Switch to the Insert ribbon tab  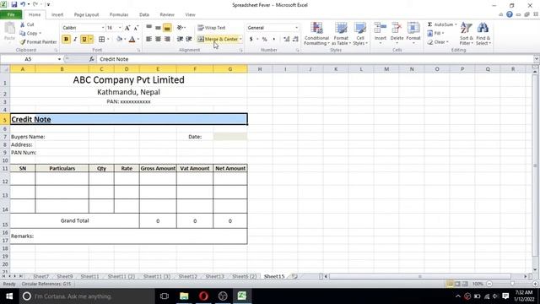tap(57, 15)
